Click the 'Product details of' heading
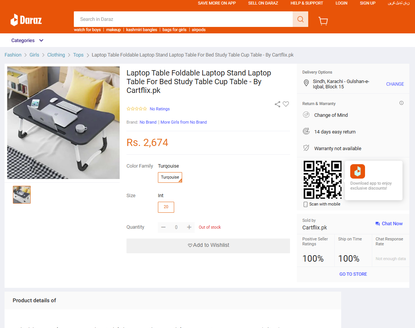This screenshot has height=328, width=415. (x=34, y=300)
